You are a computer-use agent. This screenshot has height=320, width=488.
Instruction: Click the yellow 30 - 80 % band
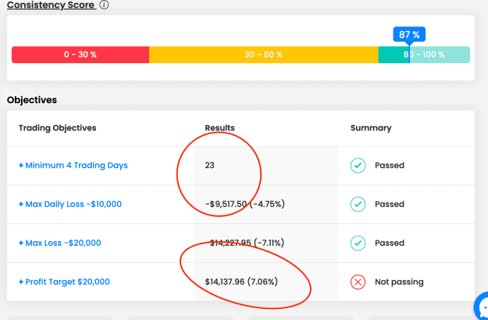click(x=264, y=55)
